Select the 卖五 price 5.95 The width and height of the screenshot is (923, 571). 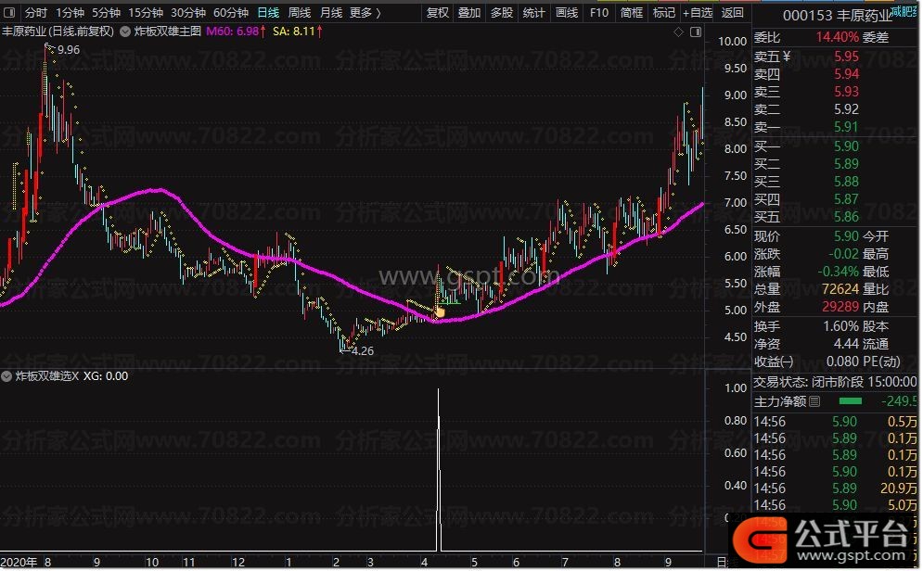(847, 57)
